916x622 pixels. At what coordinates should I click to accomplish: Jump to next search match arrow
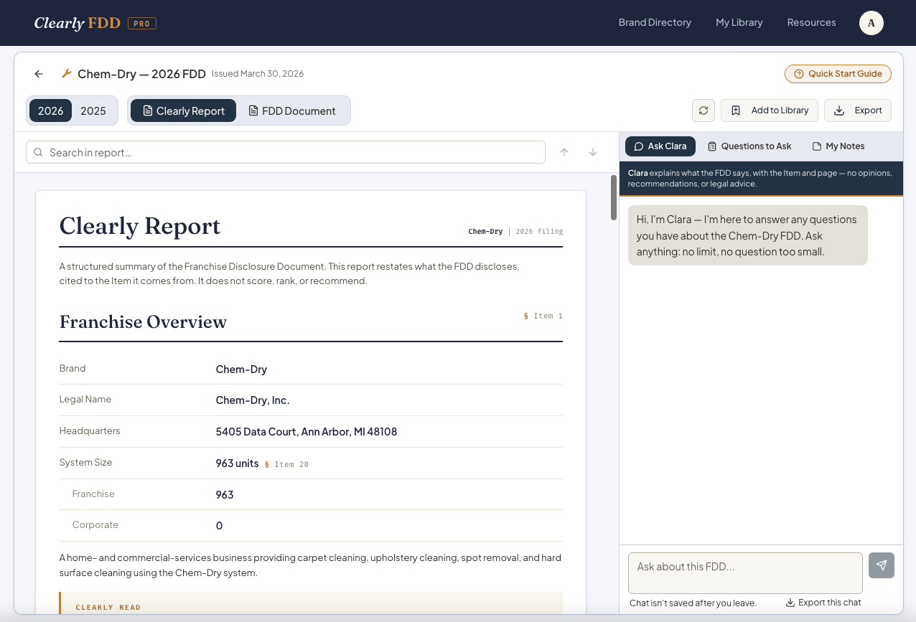(x=593, y=152)
